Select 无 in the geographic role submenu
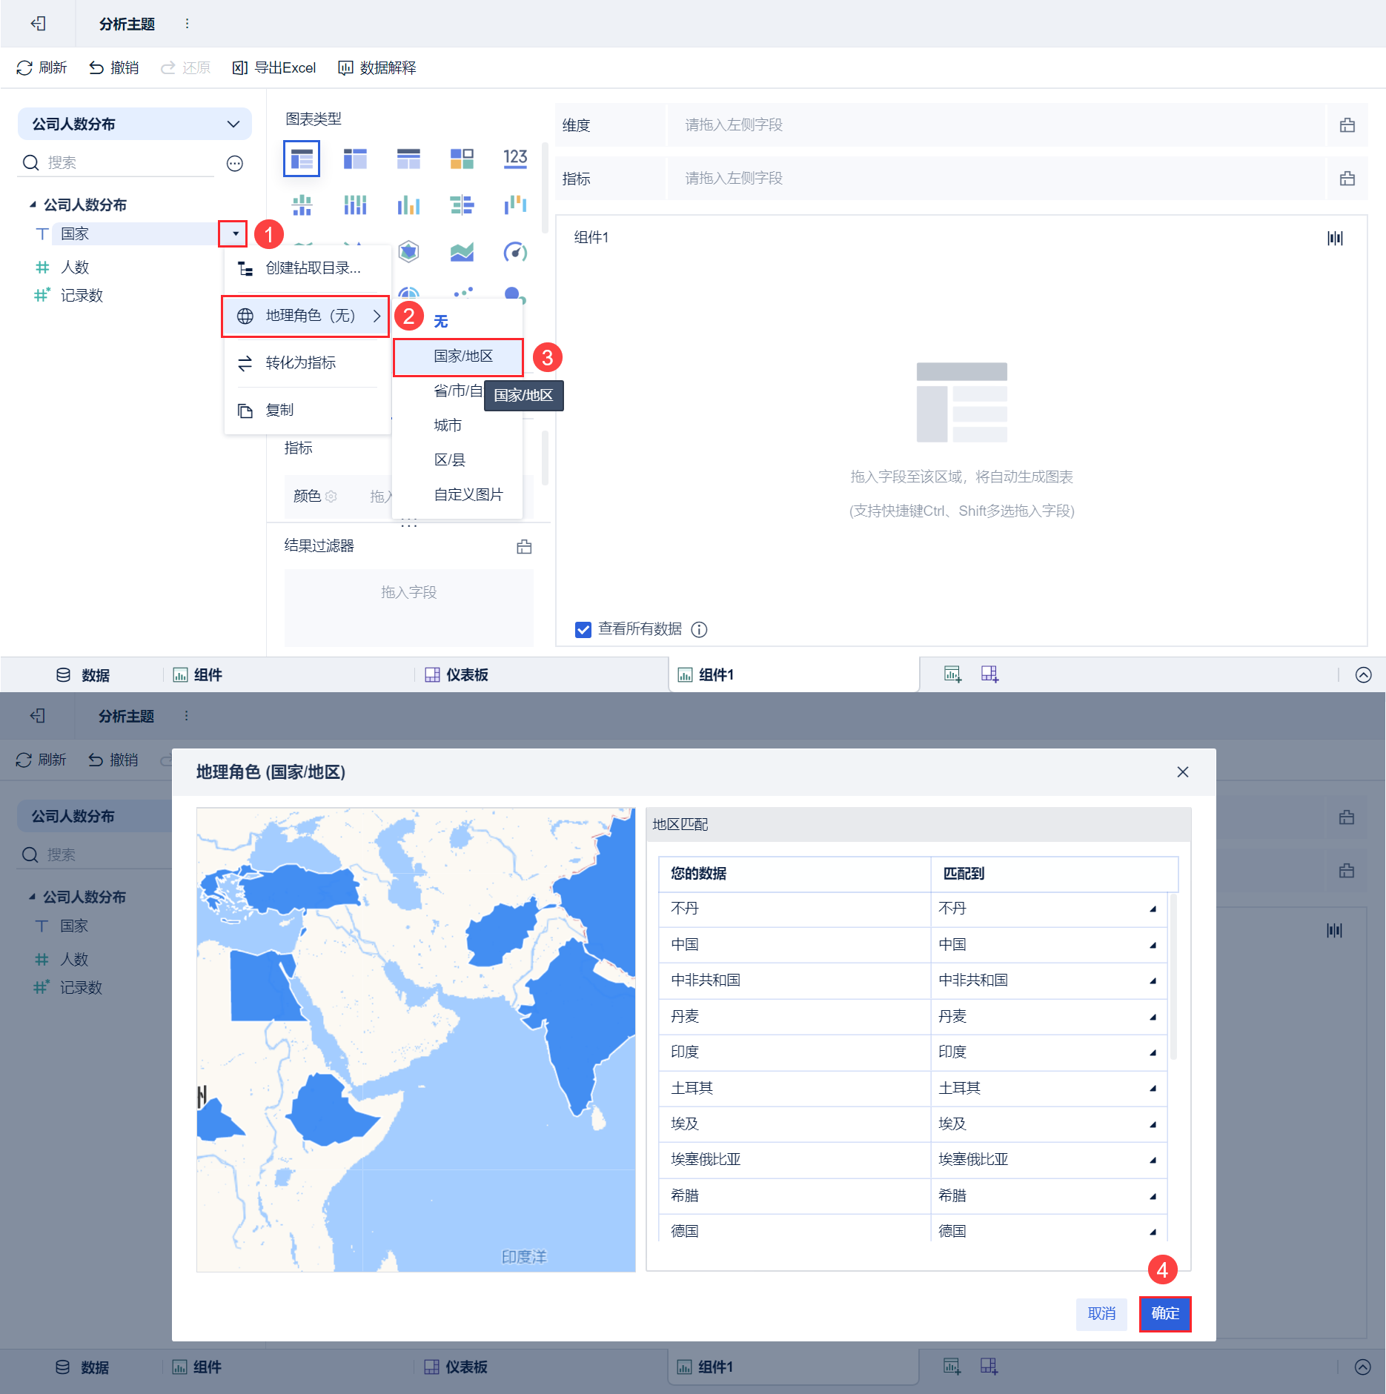This screenshot has height=1394, width=1386. (457, 322)
